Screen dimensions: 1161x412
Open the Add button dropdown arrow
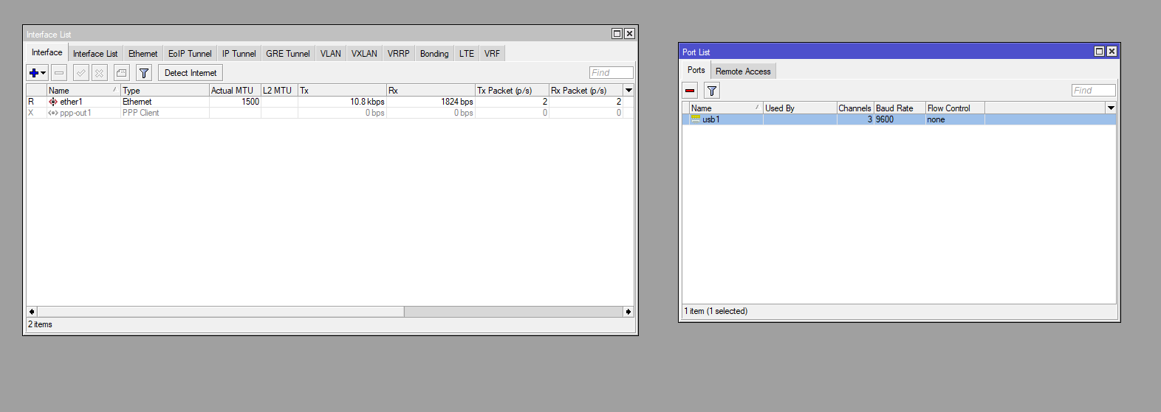[44, 73]
